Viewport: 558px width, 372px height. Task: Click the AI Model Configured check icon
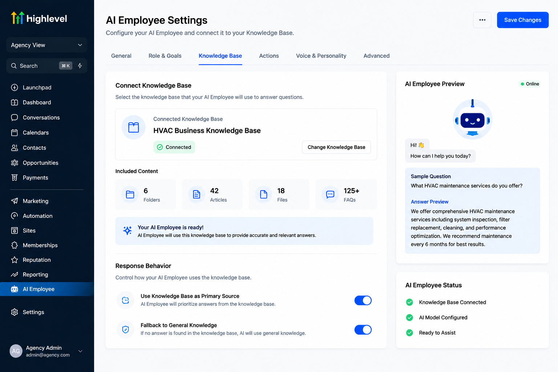[409, 318]
